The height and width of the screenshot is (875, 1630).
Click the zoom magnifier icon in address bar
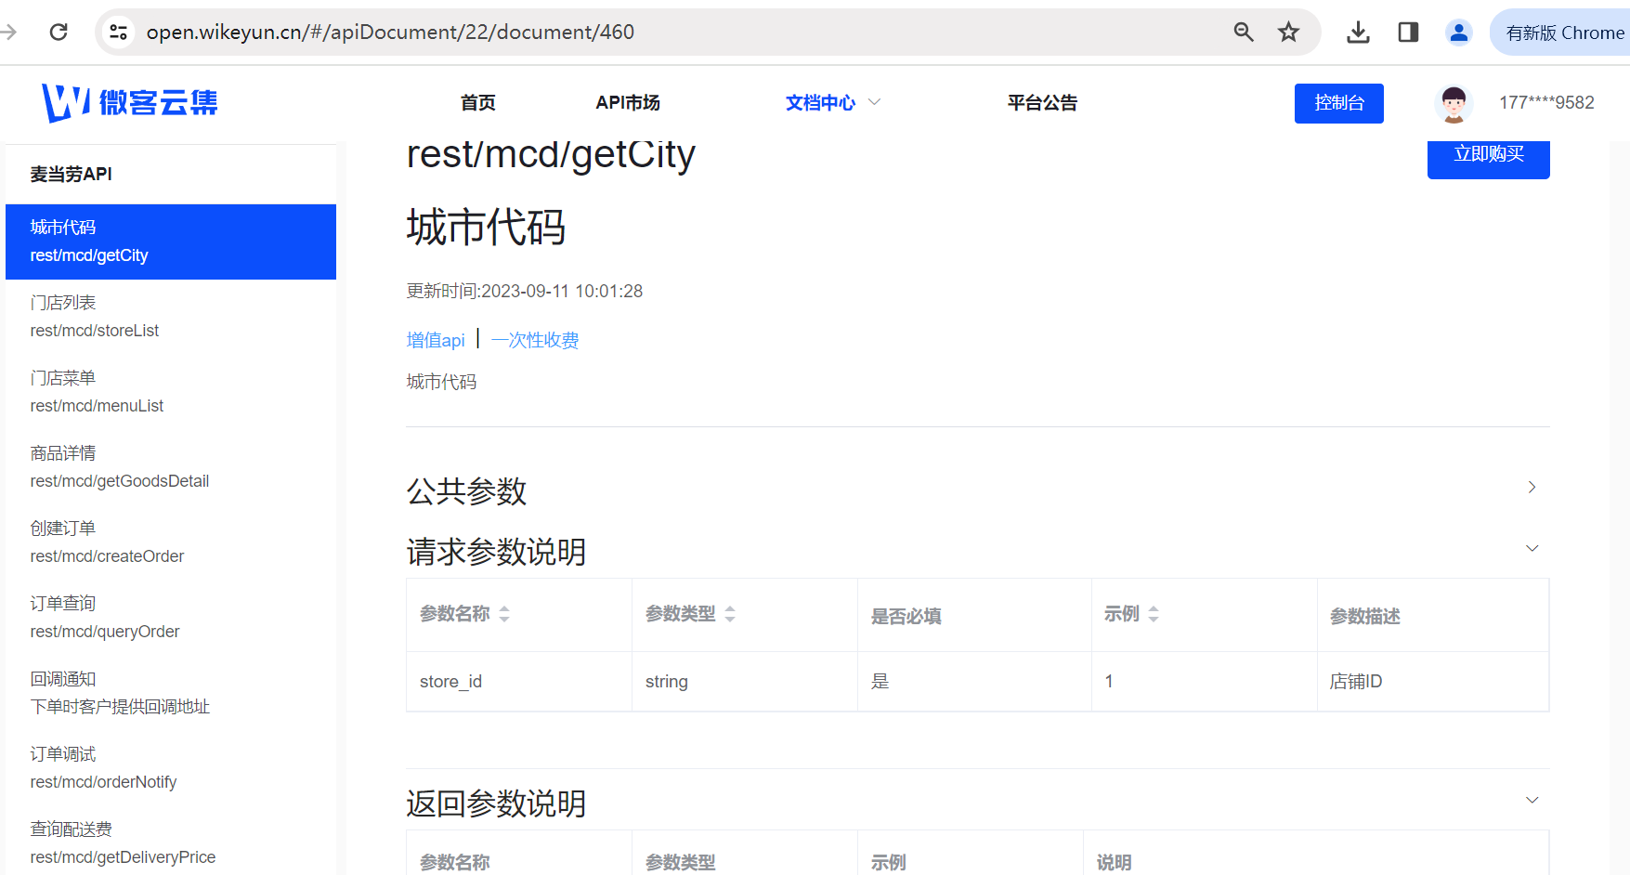(1244, 33)
